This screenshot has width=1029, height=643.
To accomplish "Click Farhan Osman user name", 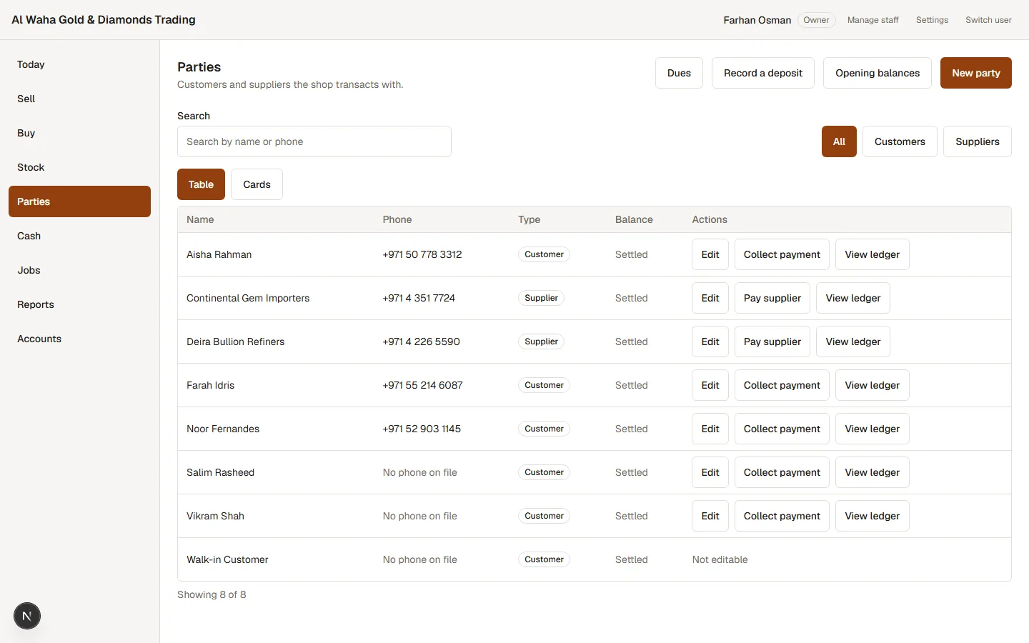I will coord(757,20).
